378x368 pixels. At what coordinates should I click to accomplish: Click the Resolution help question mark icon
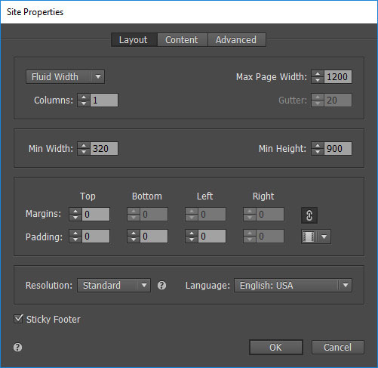161,286
